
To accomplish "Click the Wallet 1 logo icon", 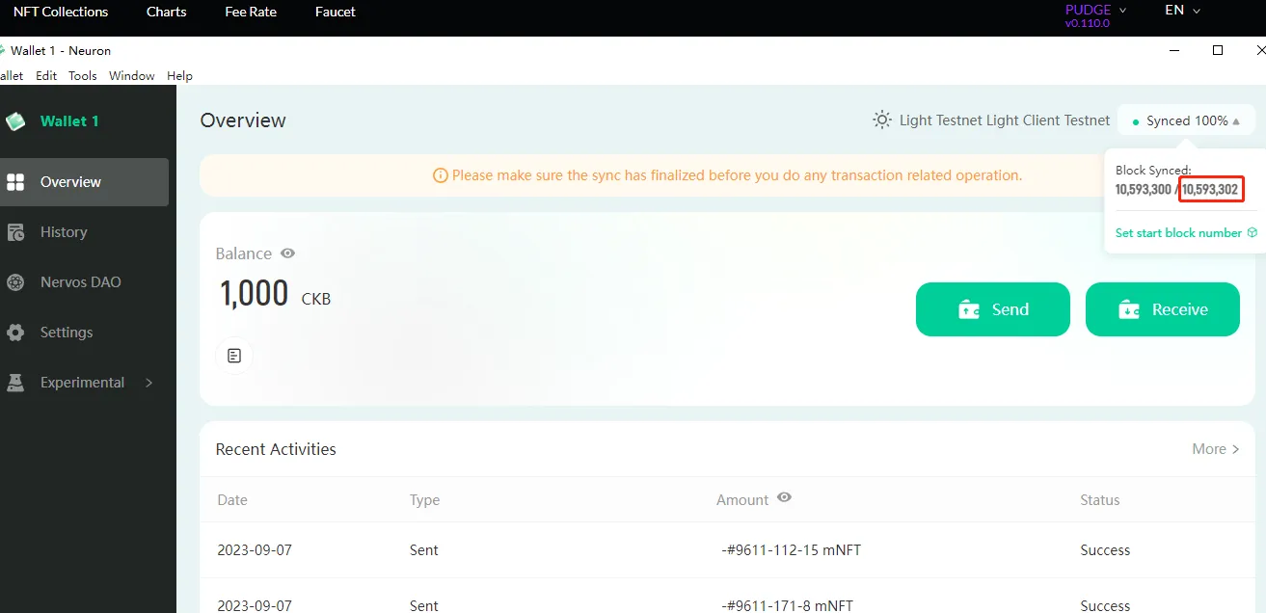I will tap(15, 121).
